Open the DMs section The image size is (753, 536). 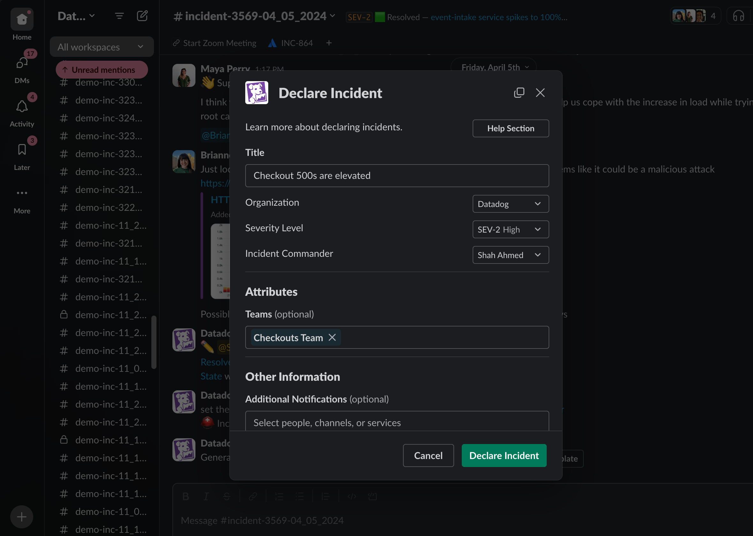coord(21,63)
